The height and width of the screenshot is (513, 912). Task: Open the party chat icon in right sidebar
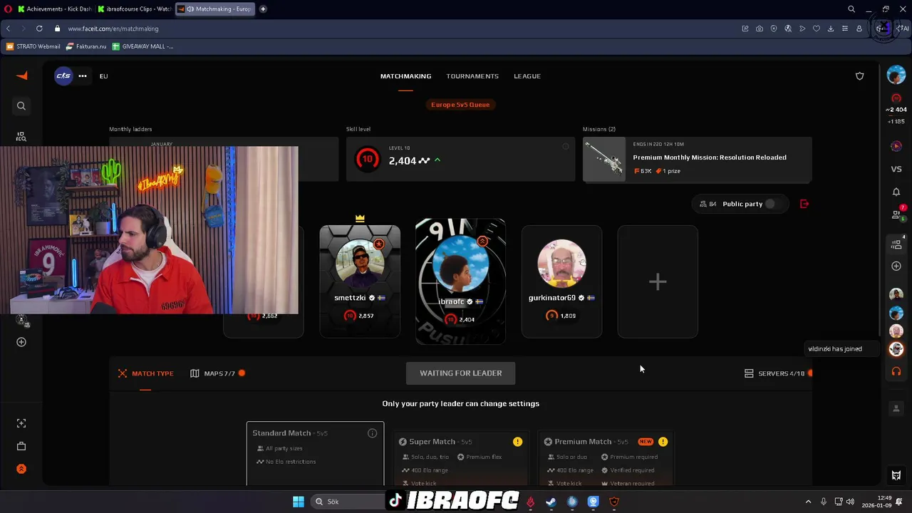click(x=897, y=244)
